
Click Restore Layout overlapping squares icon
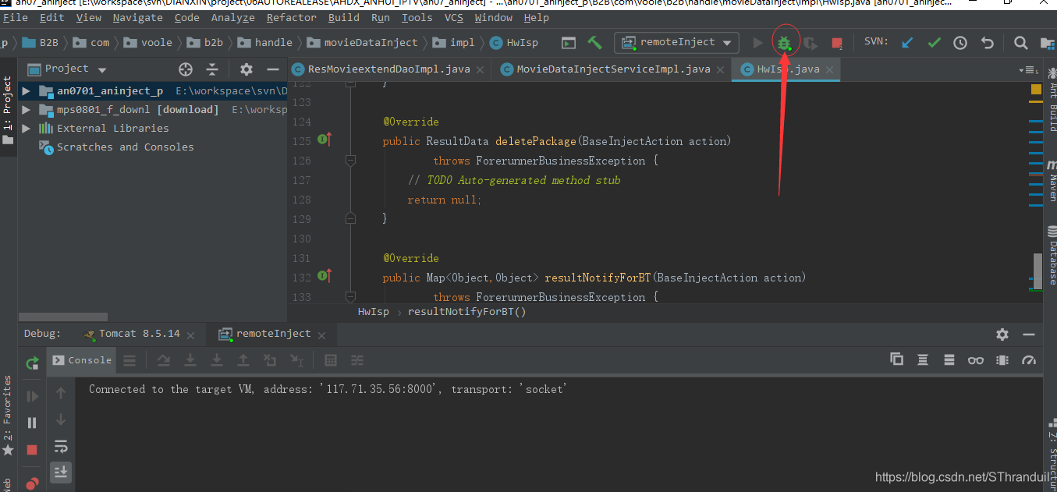click(x=896, y=359)
